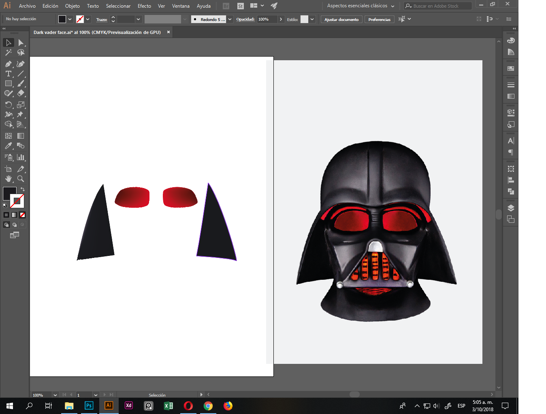
Task: Open artboard number dropdown
Action: pos(96,395)
